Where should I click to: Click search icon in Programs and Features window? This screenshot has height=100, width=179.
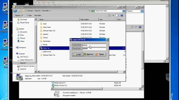(142, 11)
